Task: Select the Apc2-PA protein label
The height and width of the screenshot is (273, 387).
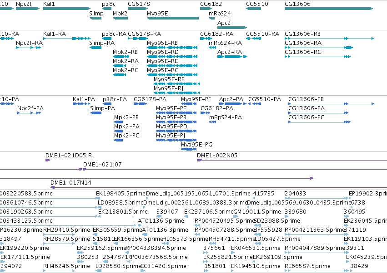Action: [x=231, y=99]
